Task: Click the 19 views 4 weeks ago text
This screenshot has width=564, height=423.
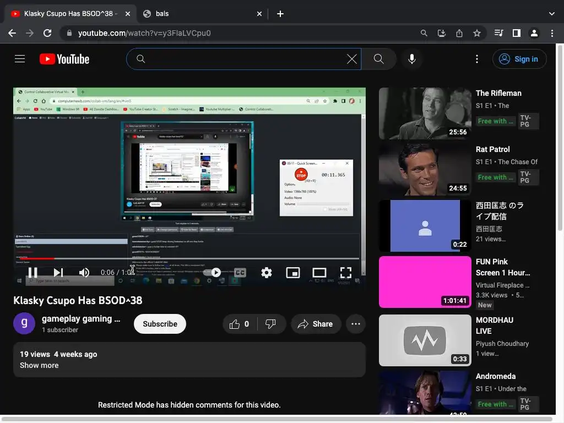Action: (x=58, y=354)
